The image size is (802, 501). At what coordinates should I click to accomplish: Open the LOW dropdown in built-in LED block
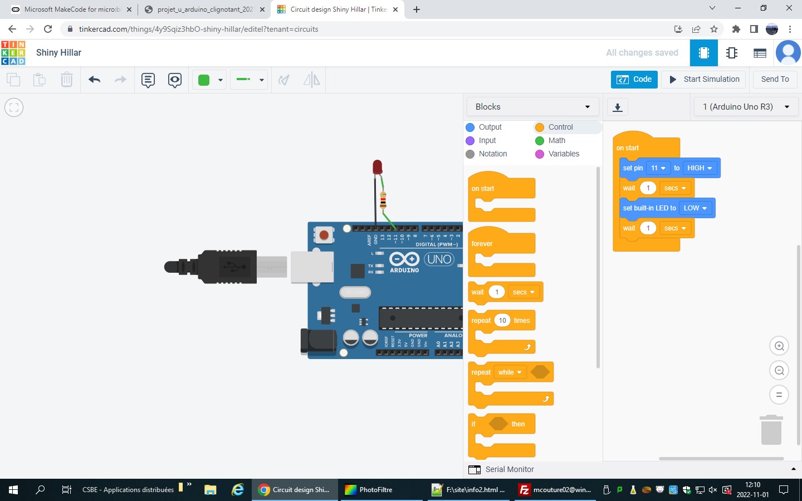click(695, 208)
